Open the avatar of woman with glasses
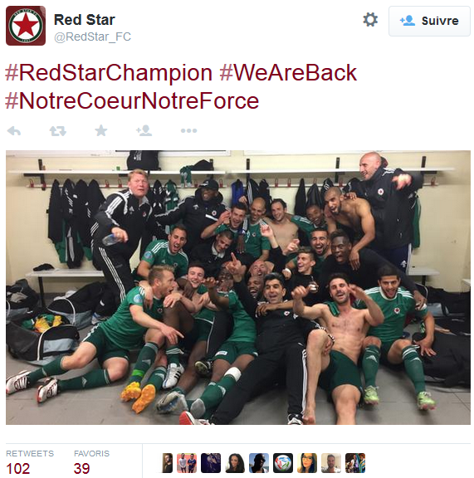Image resolution: width=474 pixels, height=478 pixels. (x=307, y=463)
